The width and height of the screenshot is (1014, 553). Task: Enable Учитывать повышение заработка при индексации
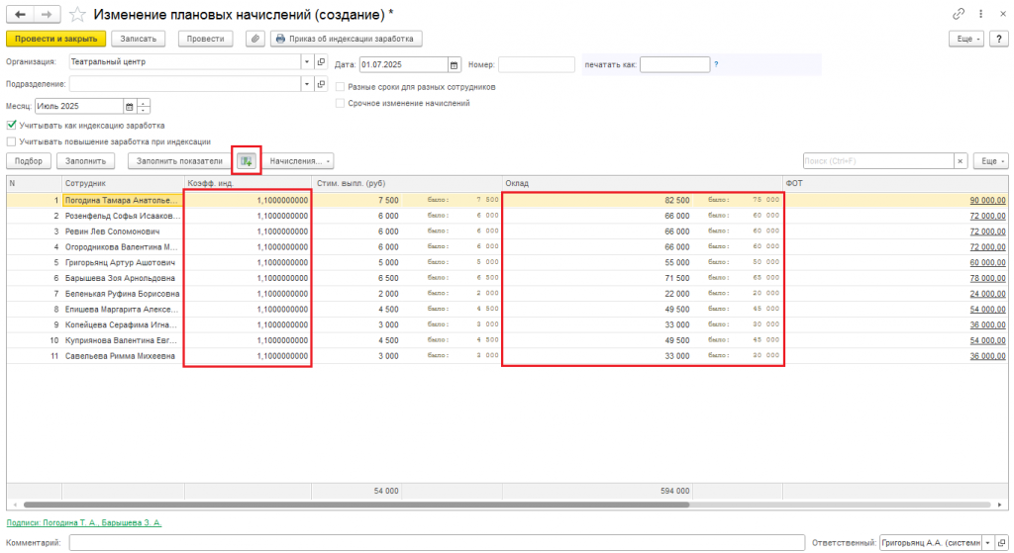12,141
